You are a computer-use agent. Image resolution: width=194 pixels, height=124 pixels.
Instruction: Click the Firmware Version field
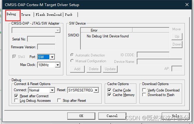[46, 47]
